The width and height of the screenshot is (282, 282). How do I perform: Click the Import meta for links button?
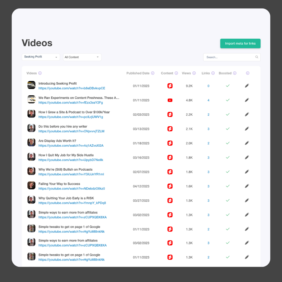click(x=240, y=43)
